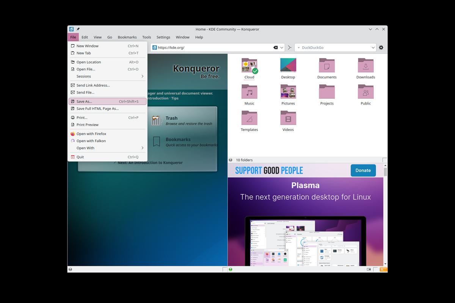Open the gear settings icon next to the search bar
The image size is (455, 303).
(x=381, y=48)
